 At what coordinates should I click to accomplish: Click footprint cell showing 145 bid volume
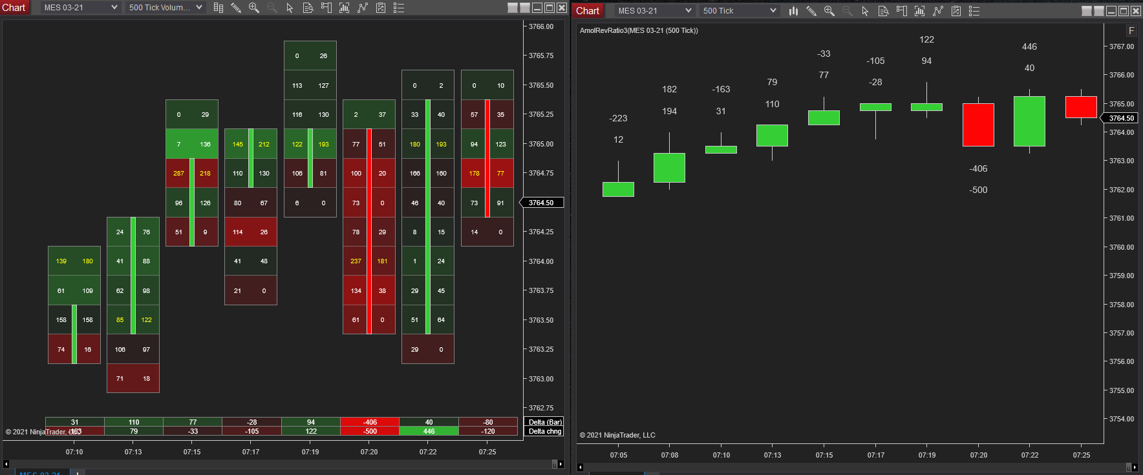pos(238,144)
